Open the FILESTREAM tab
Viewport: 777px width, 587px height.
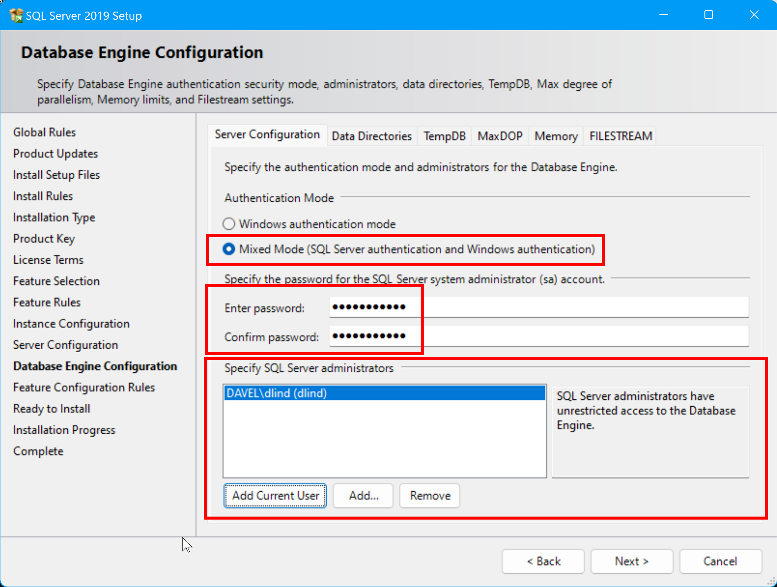point(620,136)
